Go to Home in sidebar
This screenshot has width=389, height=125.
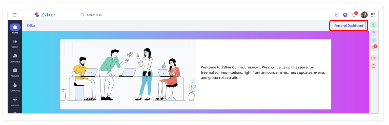pyautogui.click(x=15, y=28)
